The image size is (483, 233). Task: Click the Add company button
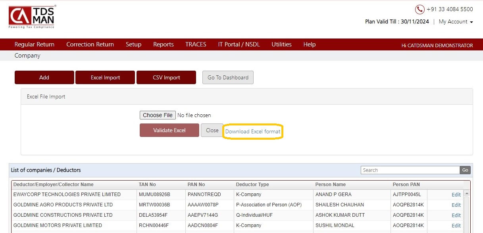(x=44, y=77)
